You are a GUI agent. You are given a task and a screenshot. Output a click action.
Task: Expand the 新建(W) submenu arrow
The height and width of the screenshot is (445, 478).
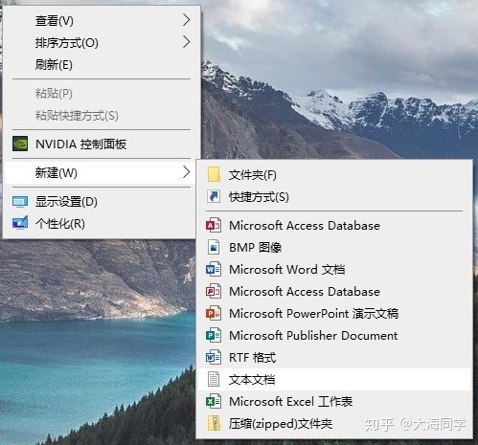187,172
